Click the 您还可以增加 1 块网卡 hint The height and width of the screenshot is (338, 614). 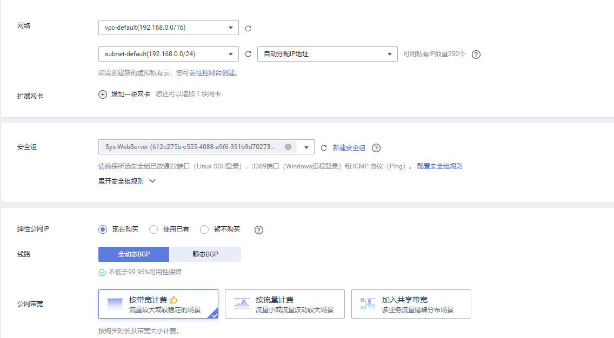point(188,94)
